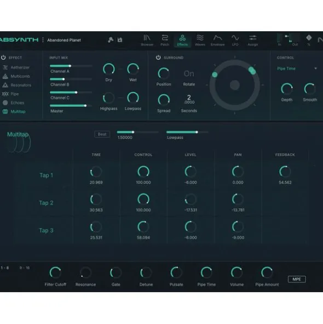323x324 pixels.
Task: Toggle the Beat button
Action: (102, 134)
